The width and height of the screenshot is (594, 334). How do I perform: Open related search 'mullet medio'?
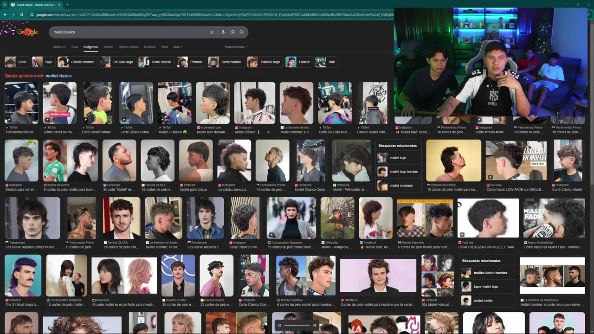click(487, 301)
